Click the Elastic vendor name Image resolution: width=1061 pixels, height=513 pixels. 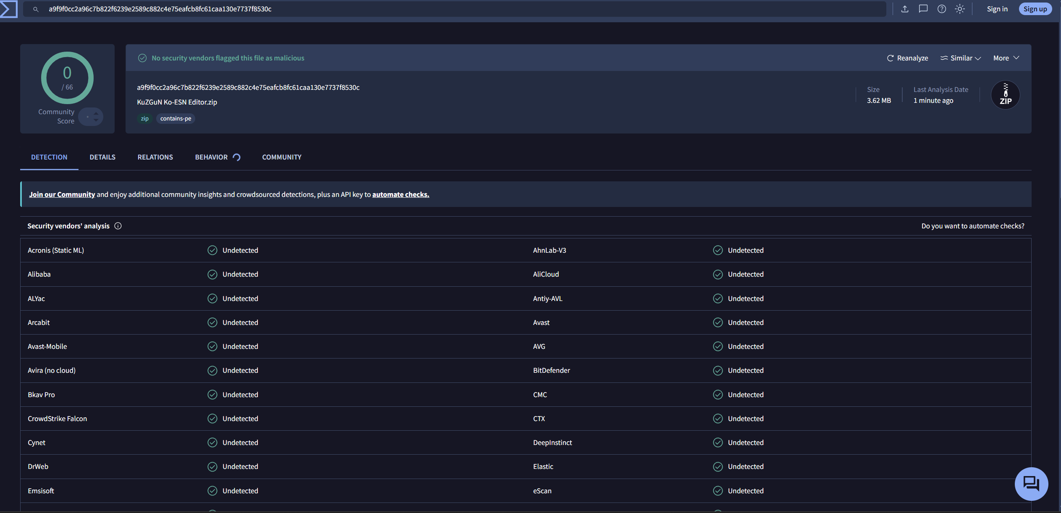tap(543, 466)
